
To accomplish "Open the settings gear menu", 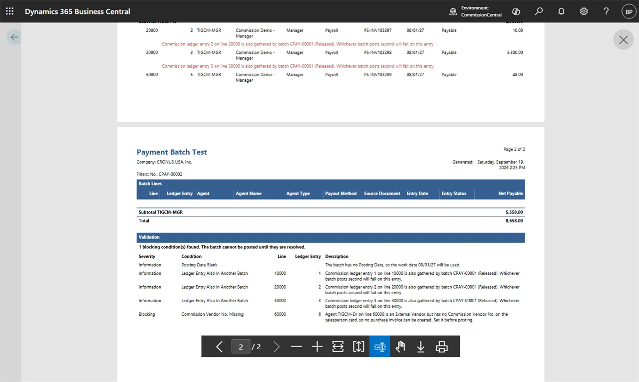I will coord(584,11).
